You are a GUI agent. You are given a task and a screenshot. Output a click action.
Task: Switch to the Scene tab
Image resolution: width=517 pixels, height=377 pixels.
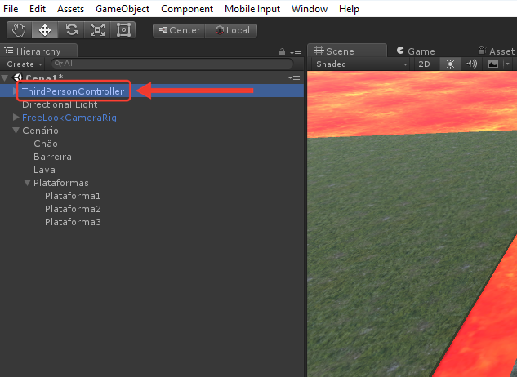[347, 51]
